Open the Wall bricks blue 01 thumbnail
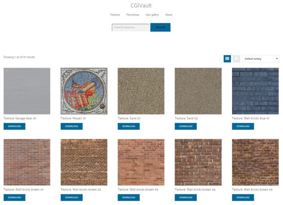 (255, 91)
